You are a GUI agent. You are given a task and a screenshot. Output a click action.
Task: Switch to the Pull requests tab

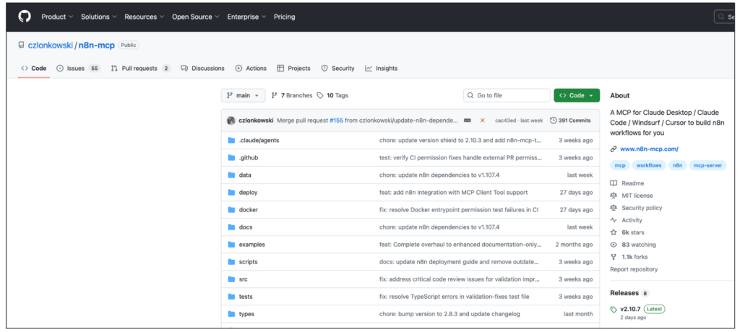140,69
